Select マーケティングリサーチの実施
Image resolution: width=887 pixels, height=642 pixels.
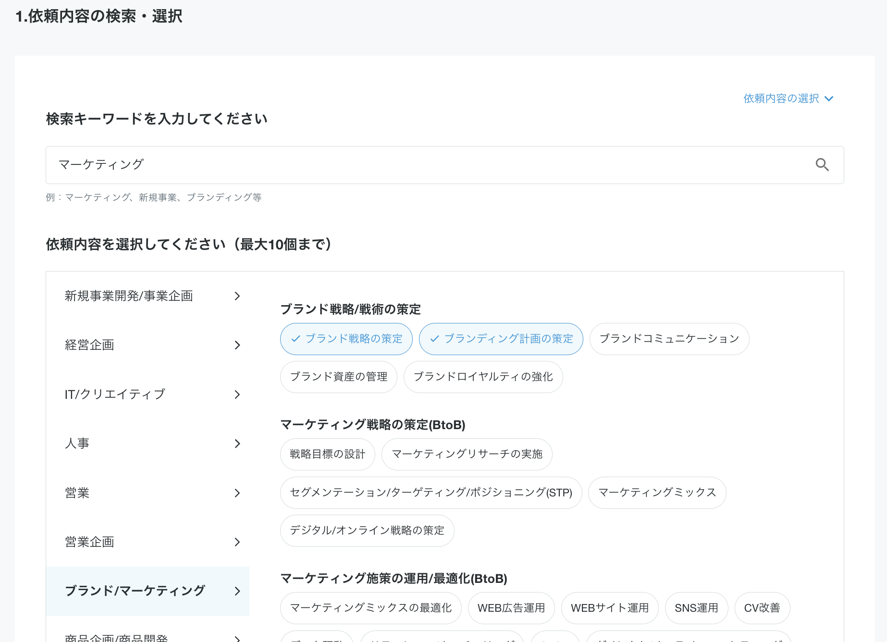pos(467,454)
